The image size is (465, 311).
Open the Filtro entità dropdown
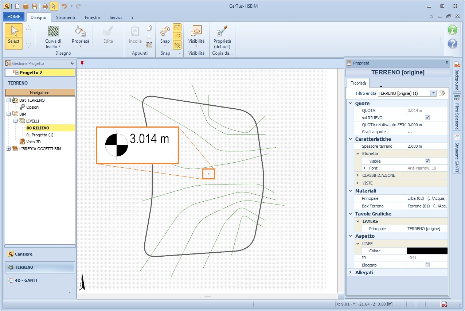tap(433, 93)
